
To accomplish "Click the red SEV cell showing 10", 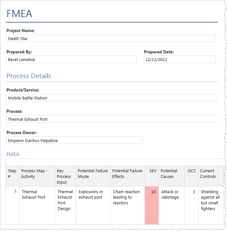I will [152, 205].
